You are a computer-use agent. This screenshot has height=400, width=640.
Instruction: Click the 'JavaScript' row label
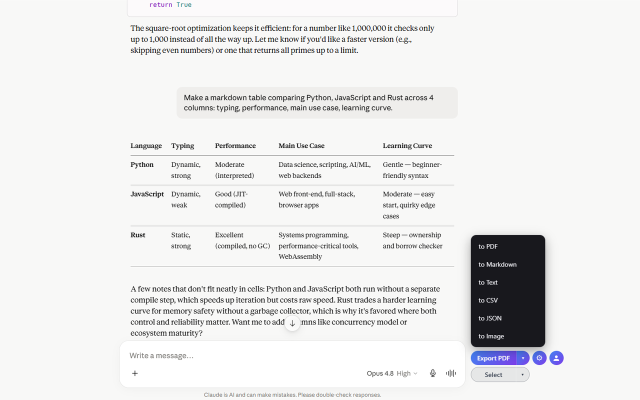point(147,194)
